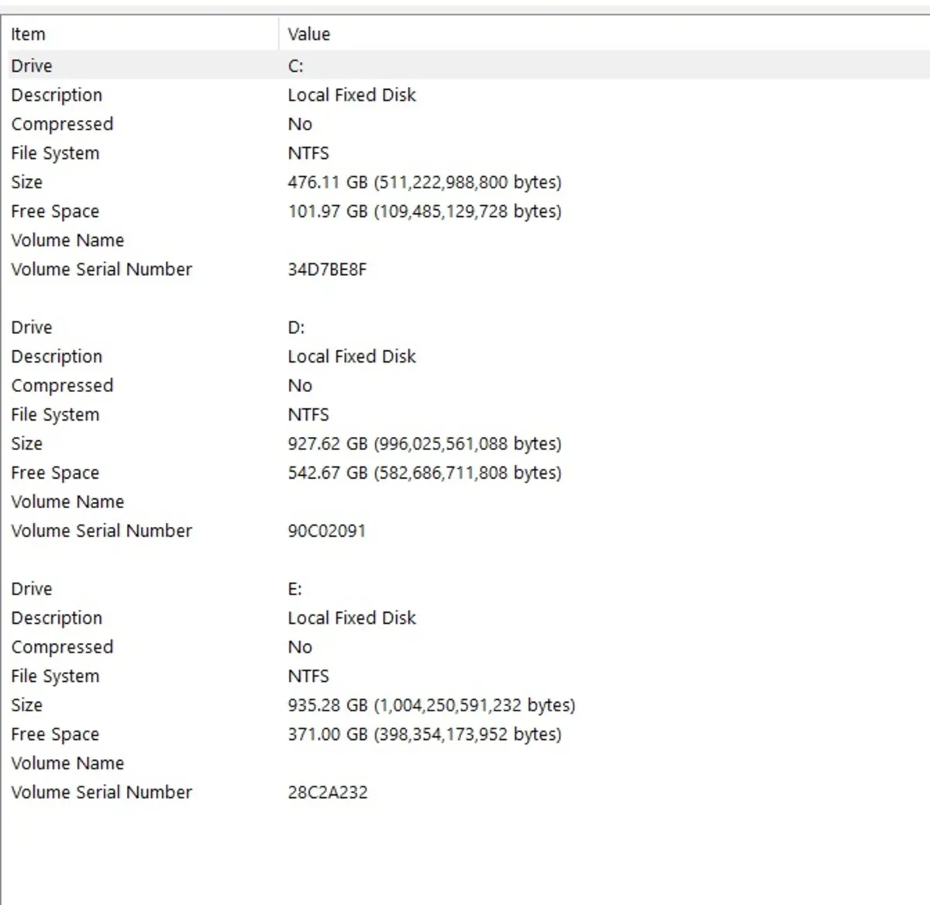
Task: Select the 927.62 GB size value
Action: (425, 444)
